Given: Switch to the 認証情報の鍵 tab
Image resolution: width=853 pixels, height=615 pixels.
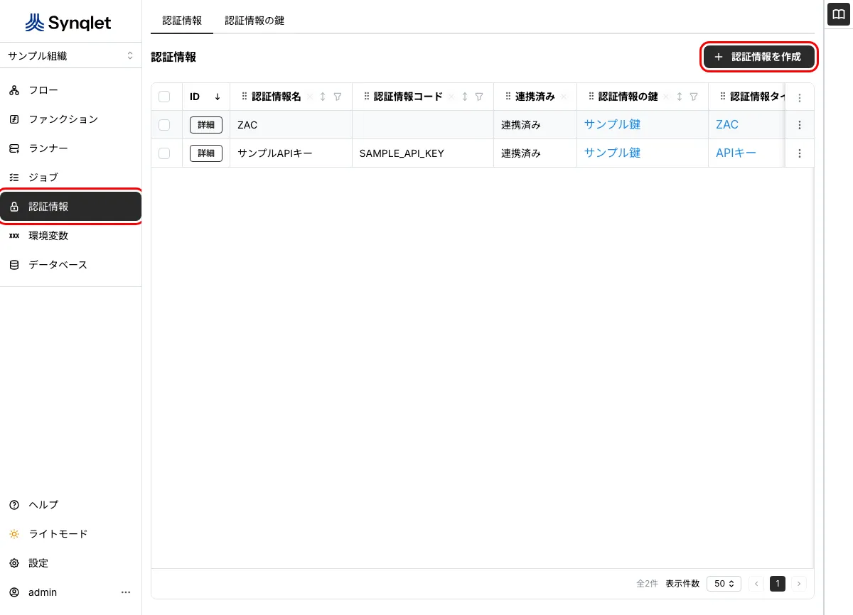Looking at the screenshot, I should [254, 21].
